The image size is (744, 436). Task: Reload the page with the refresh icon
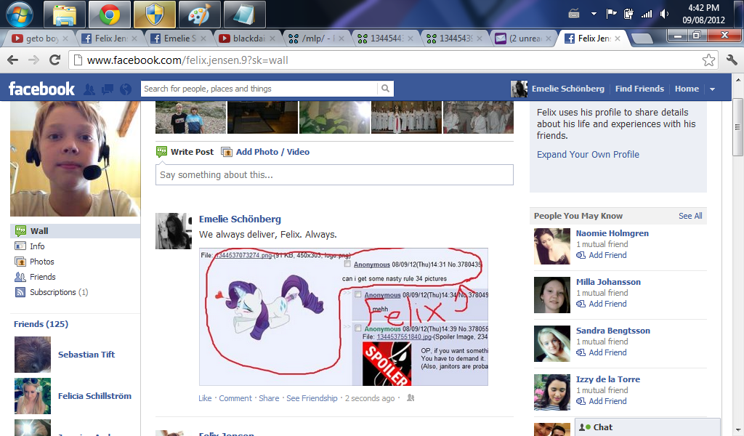coord(54,60)
